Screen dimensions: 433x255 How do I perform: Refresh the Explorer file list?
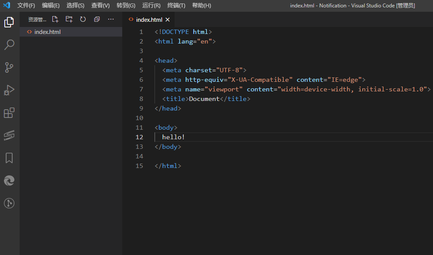82,19
